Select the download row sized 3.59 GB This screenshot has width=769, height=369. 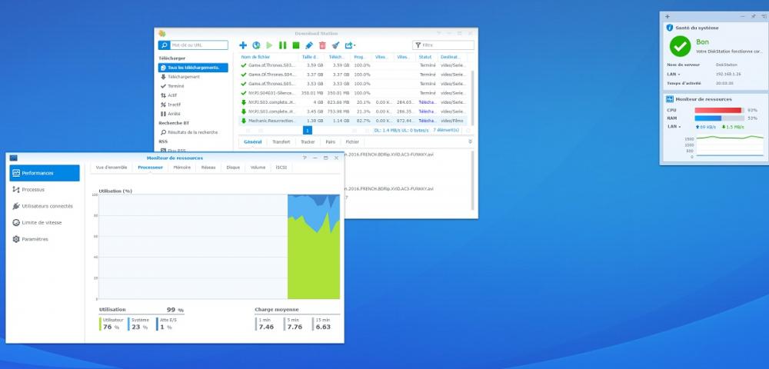353,65
